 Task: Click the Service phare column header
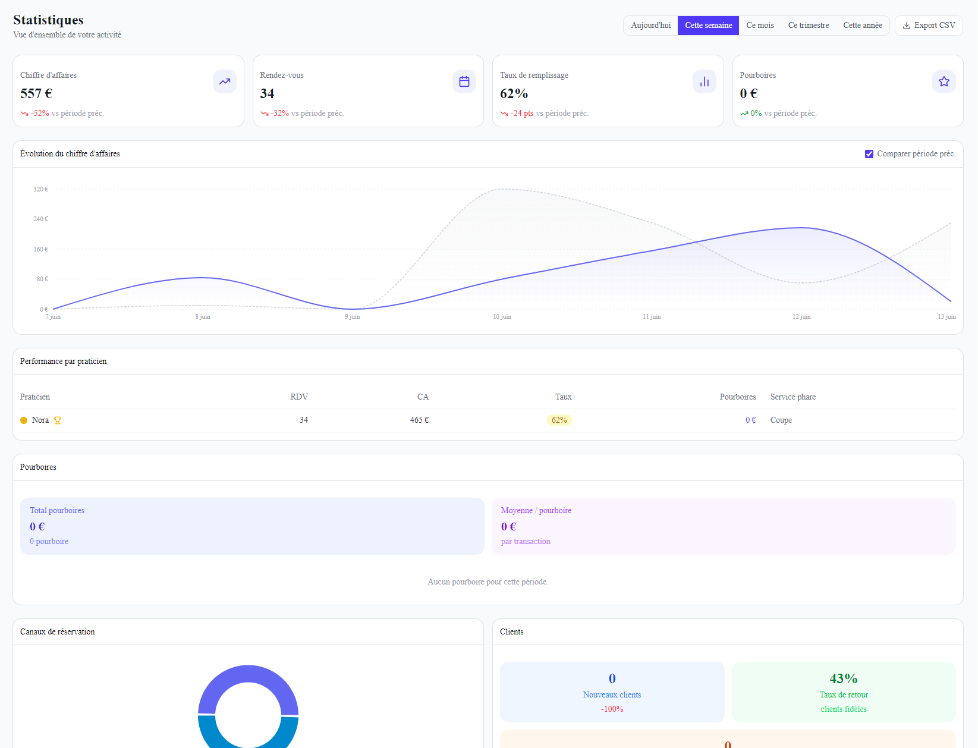tap(793, 397)
